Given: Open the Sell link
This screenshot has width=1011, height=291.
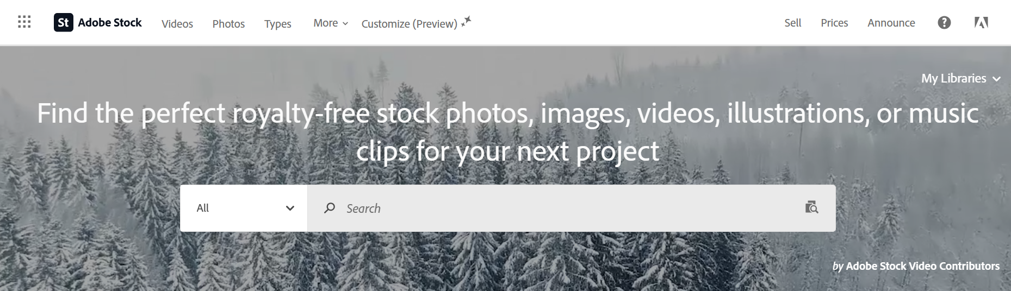Looking at the screenshot, I should coord(793,23).
